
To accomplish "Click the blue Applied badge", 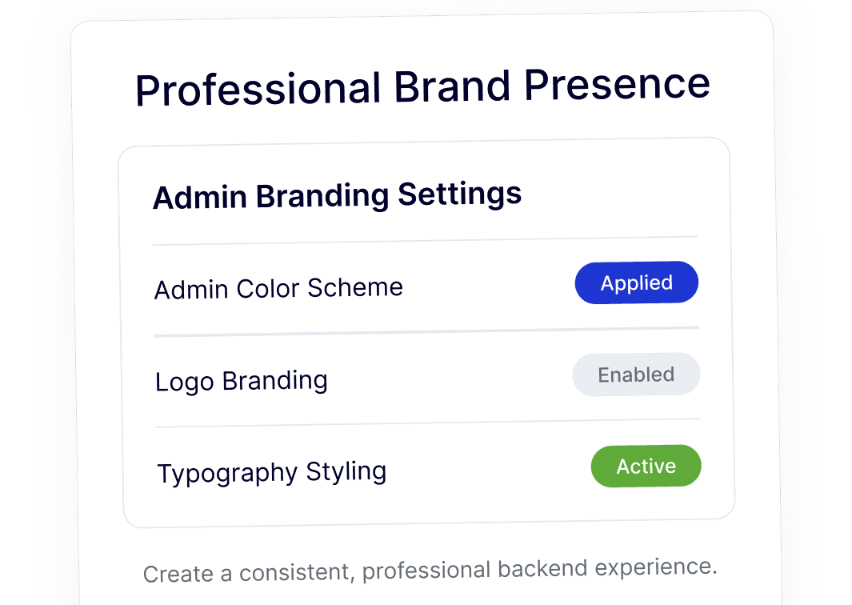I will click(x=636, y=282).
